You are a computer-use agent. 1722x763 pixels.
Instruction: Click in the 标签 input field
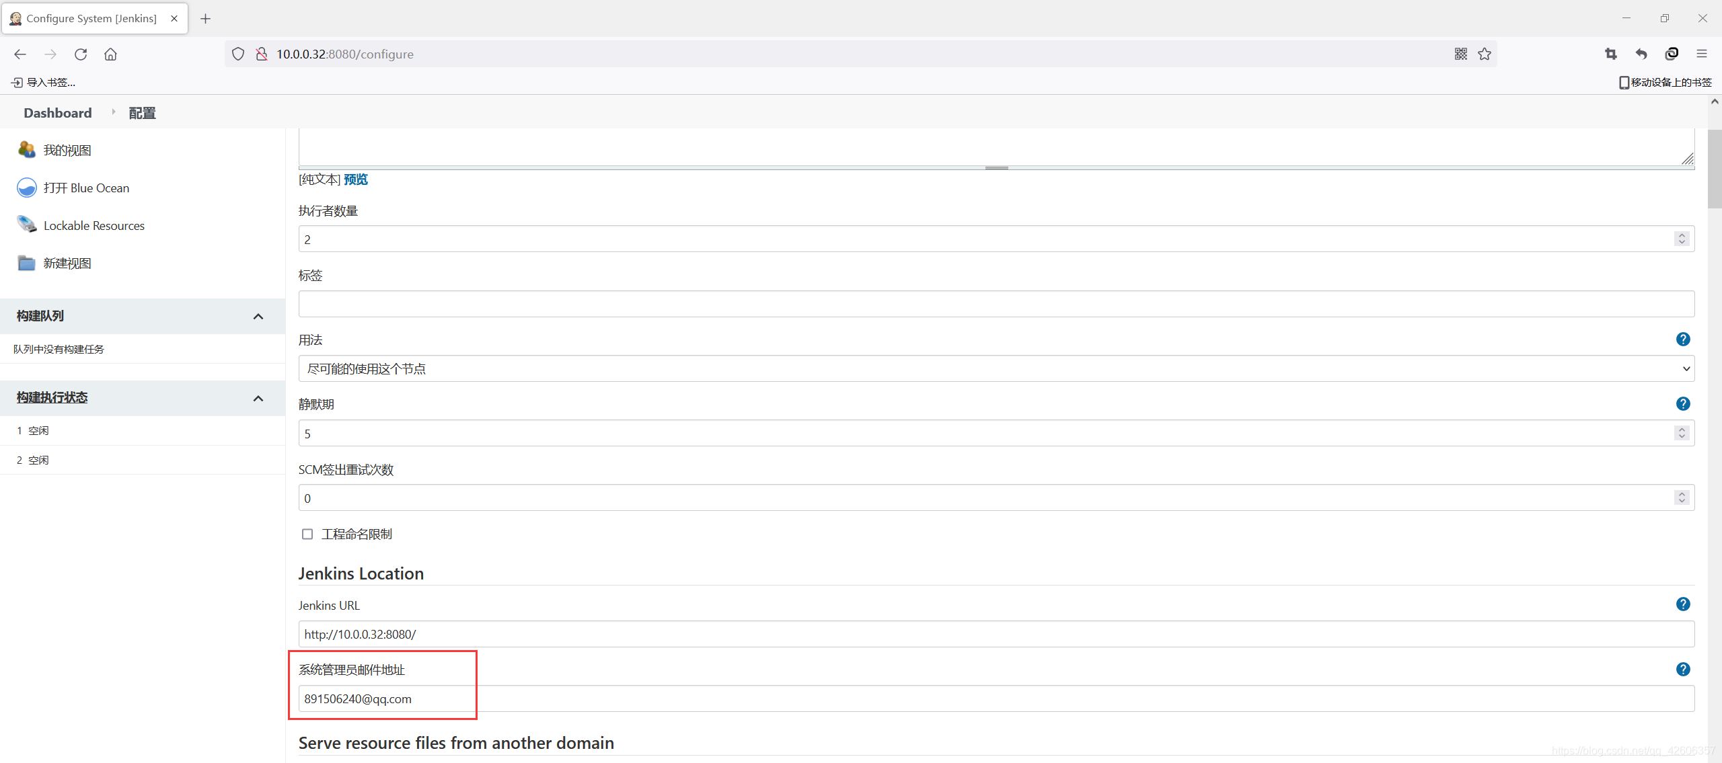click(996, 304)
